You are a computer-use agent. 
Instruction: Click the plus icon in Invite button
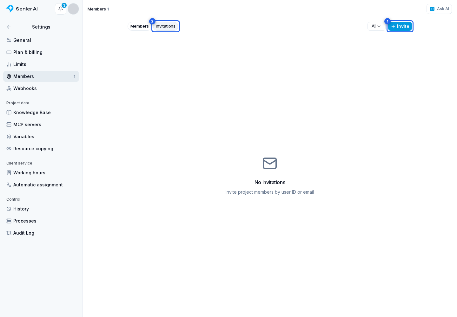tap(393, 26)
